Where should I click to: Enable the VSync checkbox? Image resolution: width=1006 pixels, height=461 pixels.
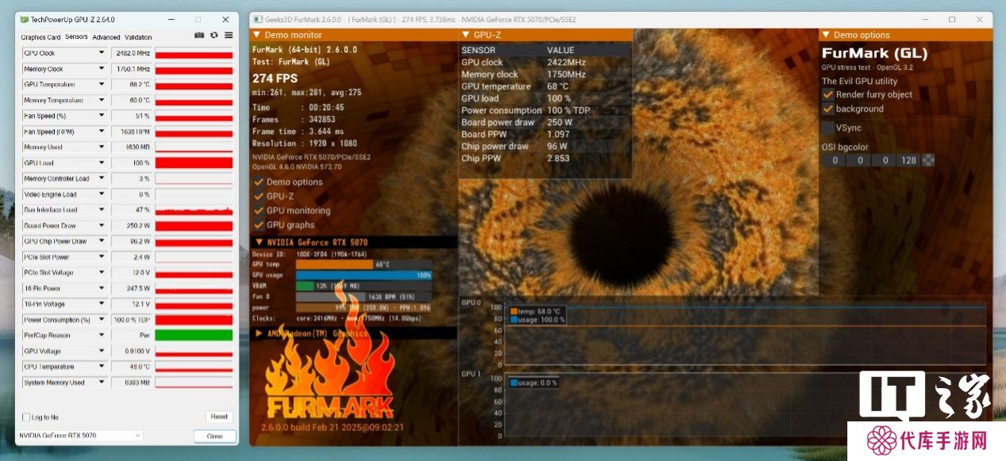click(x=828, y=128)
